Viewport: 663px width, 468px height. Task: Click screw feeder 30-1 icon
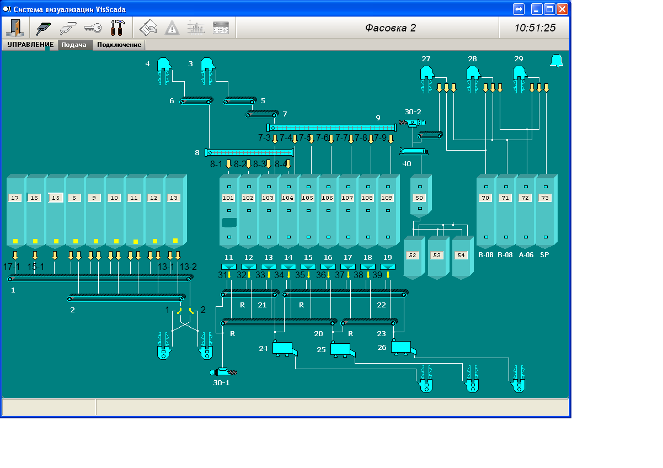click(223, 372)
